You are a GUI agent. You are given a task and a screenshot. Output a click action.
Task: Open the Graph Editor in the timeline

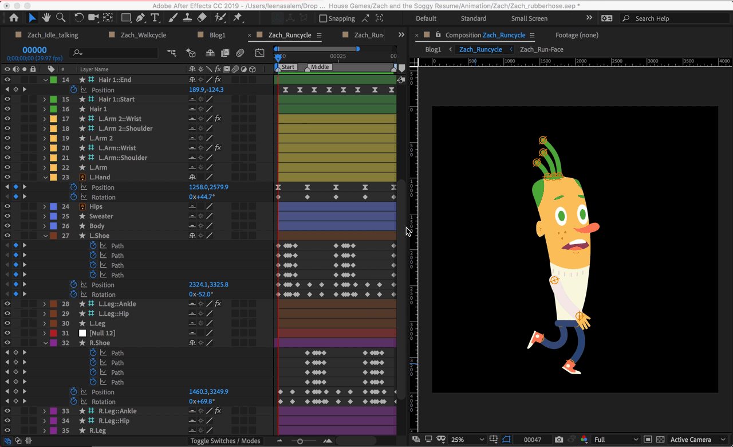259,53
